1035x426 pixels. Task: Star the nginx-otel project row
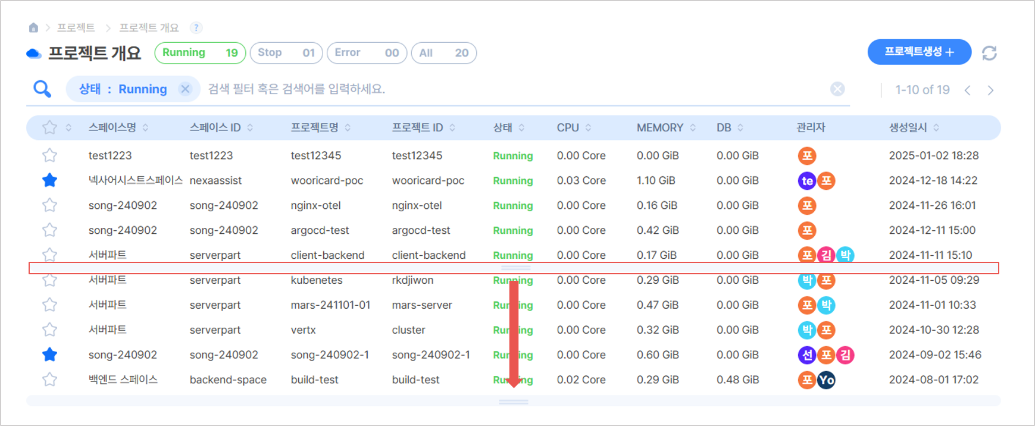49,205
